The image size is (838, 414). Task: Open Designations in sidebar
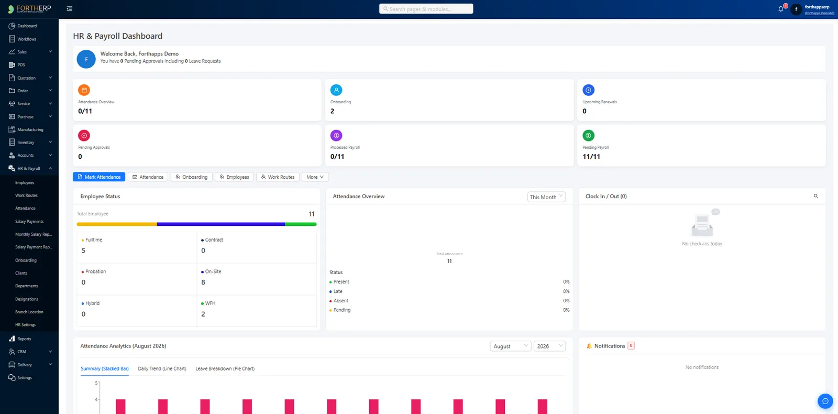tap(27, 299)
